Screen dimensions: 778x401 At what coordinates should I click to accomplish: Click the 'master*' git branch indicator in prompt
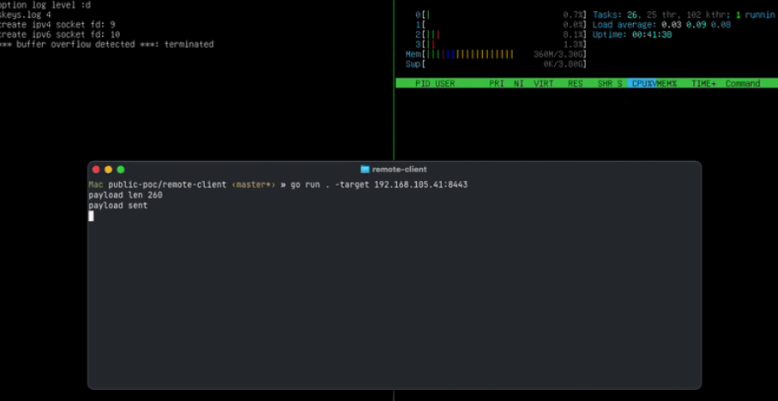click(254, 184)
